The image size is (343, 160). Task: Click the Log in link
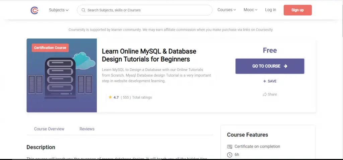[x=270, y=10]
